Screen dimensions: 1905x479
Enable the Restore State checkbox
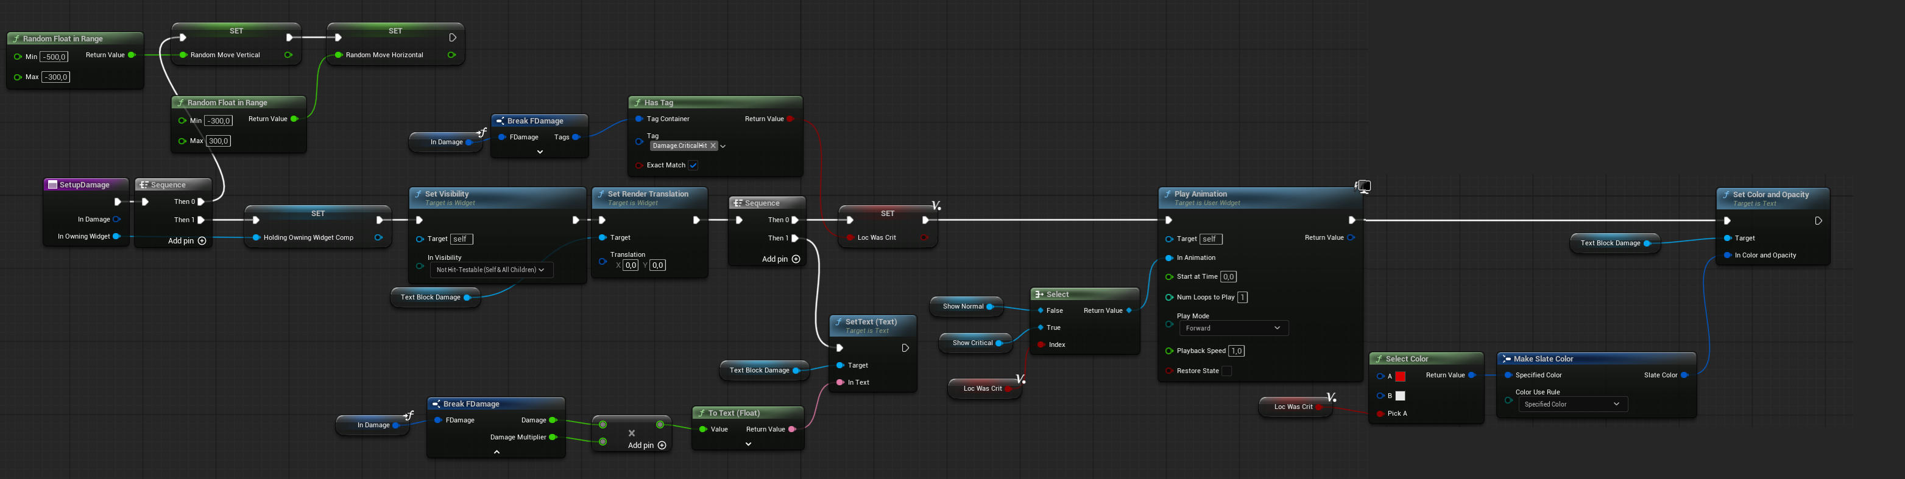1226,371
